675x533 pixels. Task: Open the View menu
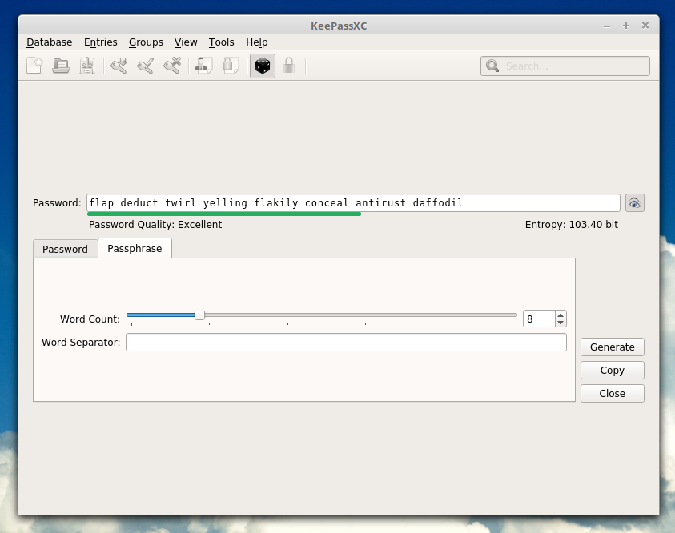coord(186,42)
